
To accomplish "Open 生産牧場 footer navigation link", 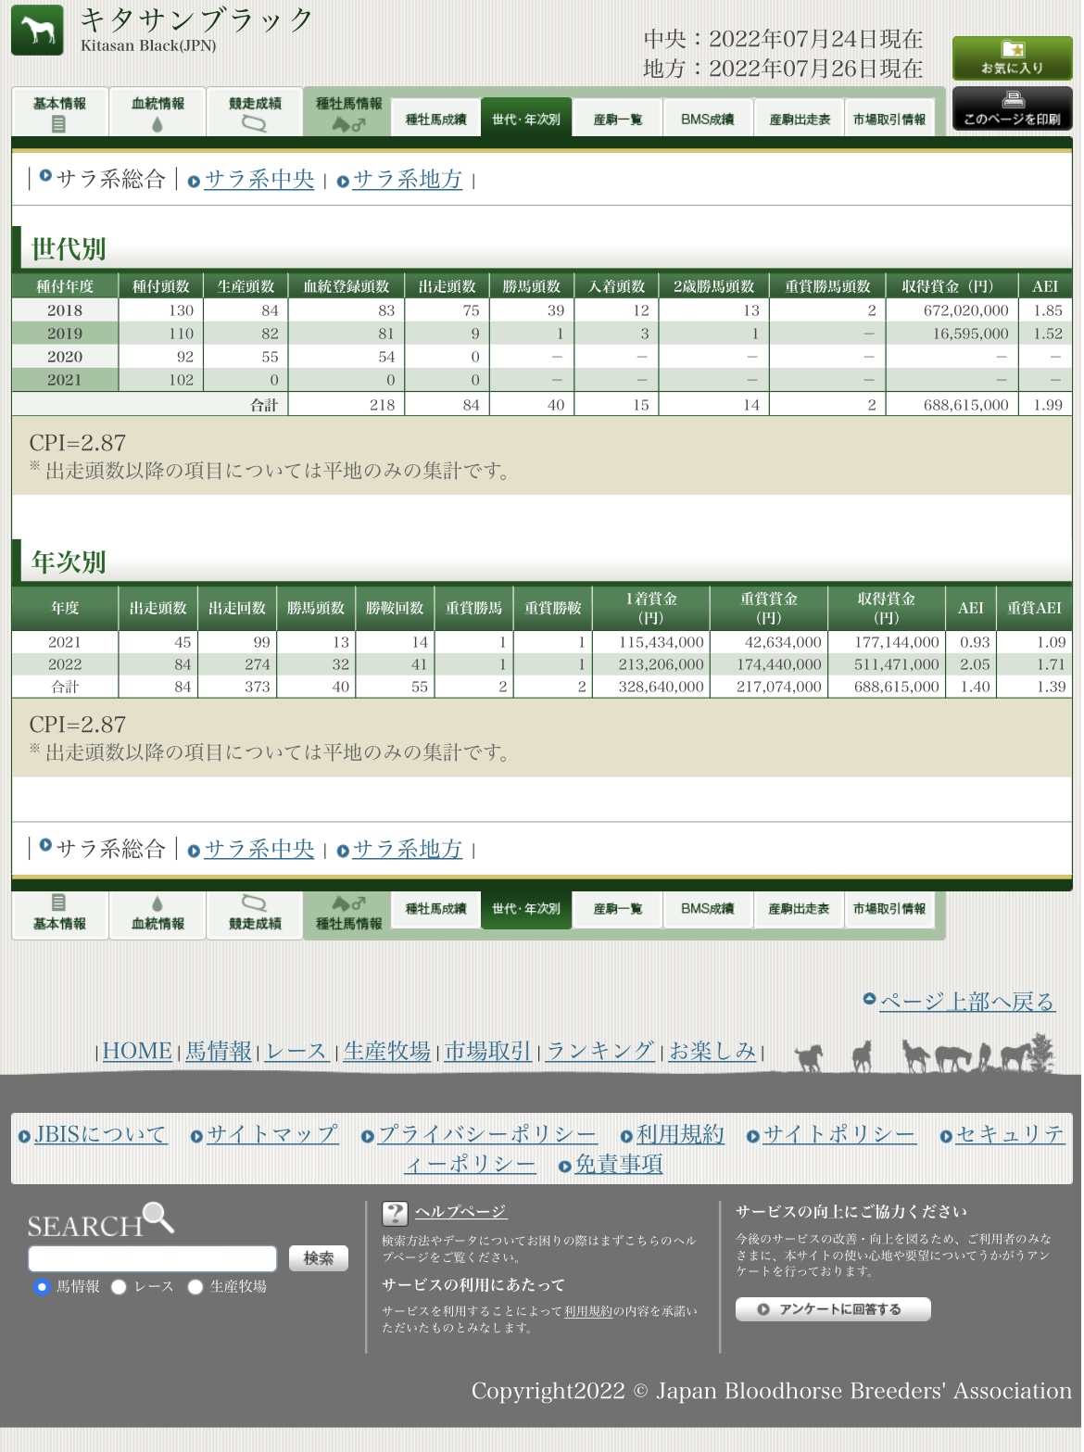I will click(x=387, y=1051).
